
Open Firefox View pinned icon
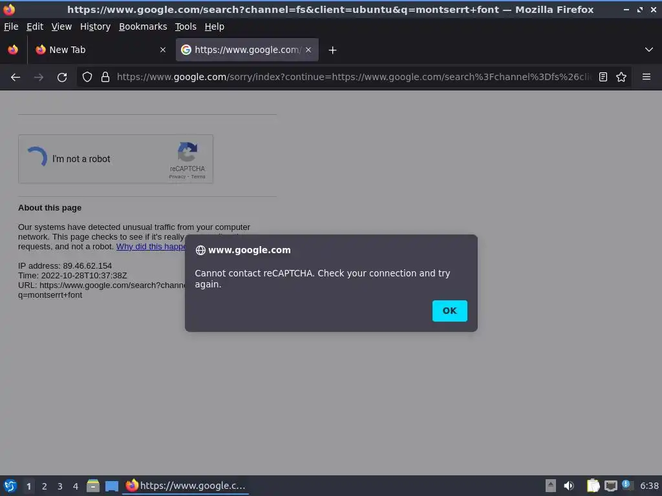click(13, 50)
